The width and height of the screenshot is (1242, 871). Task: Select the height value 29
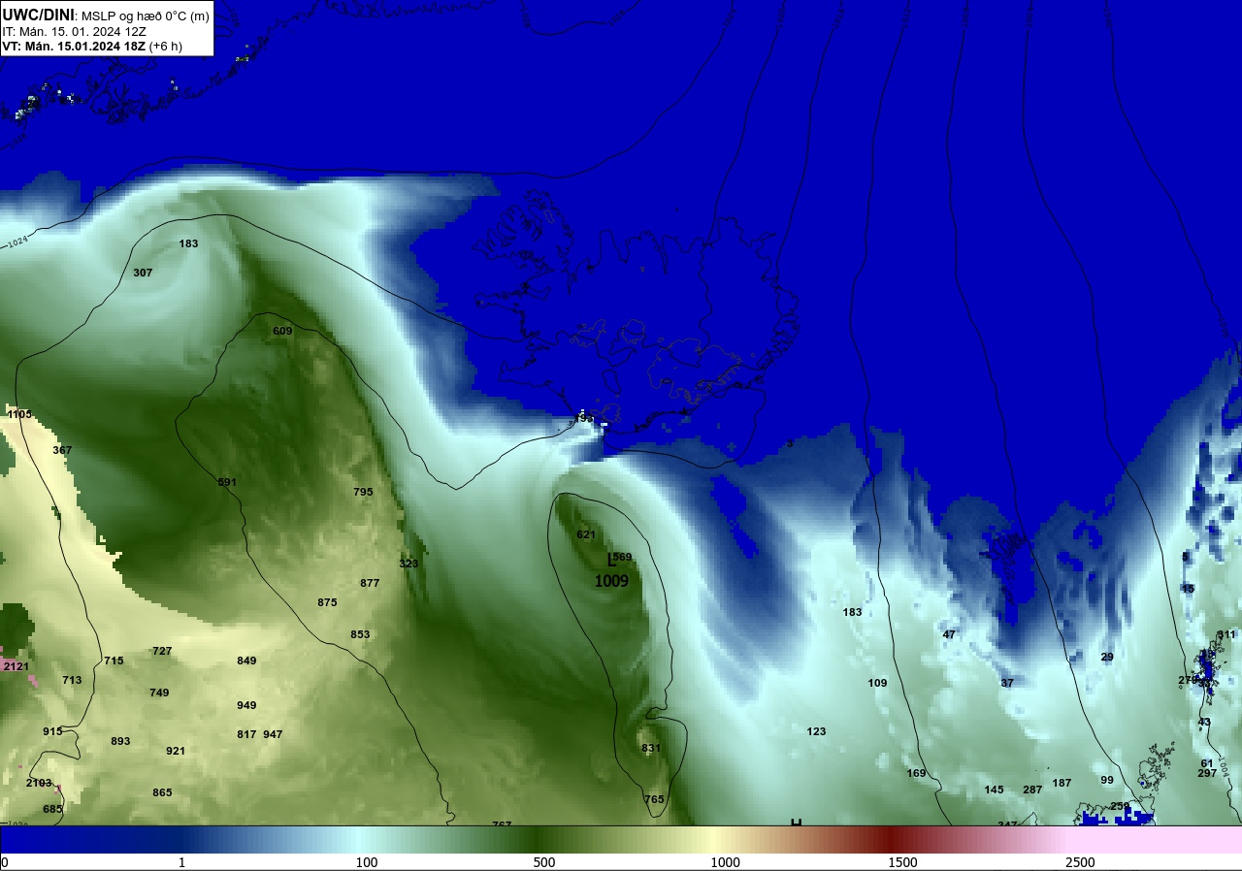point(1107,657)
